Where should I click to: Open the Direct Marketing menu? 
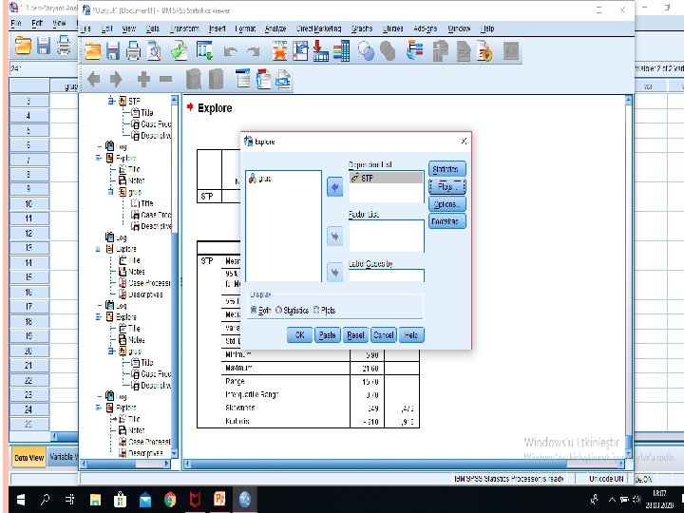[318, 28]
